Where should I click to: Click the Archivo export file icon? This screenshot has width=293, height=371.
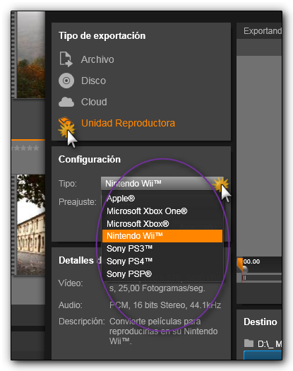click(66, 59)
